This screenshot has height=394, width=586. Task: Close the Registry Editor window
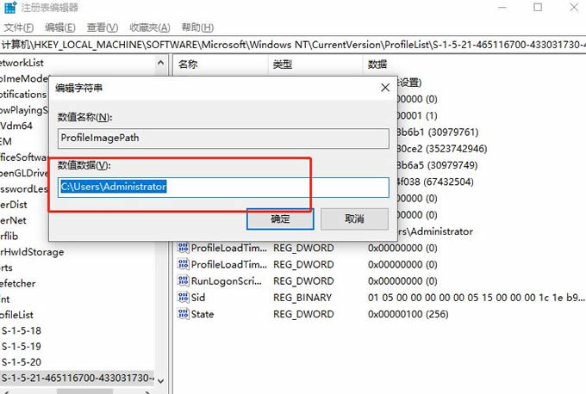point(574,7)
